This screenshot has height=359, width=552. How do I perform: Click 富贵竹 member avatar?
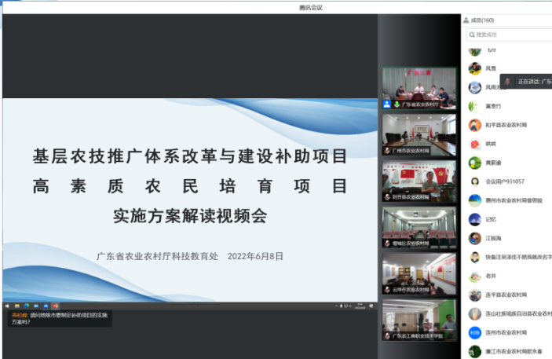pos(475,106)
